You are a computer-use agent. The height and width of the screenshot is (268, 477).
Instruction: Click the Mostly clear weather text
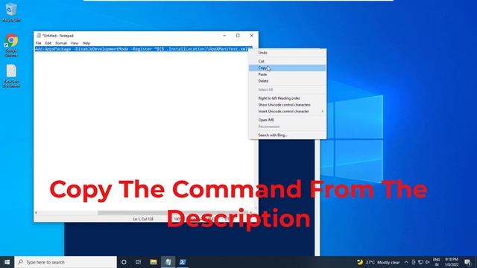388,262
